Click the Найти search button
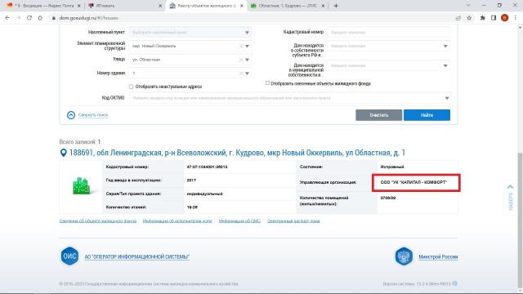Viewport: 523px width, 294px height. [x=427, y=115]
